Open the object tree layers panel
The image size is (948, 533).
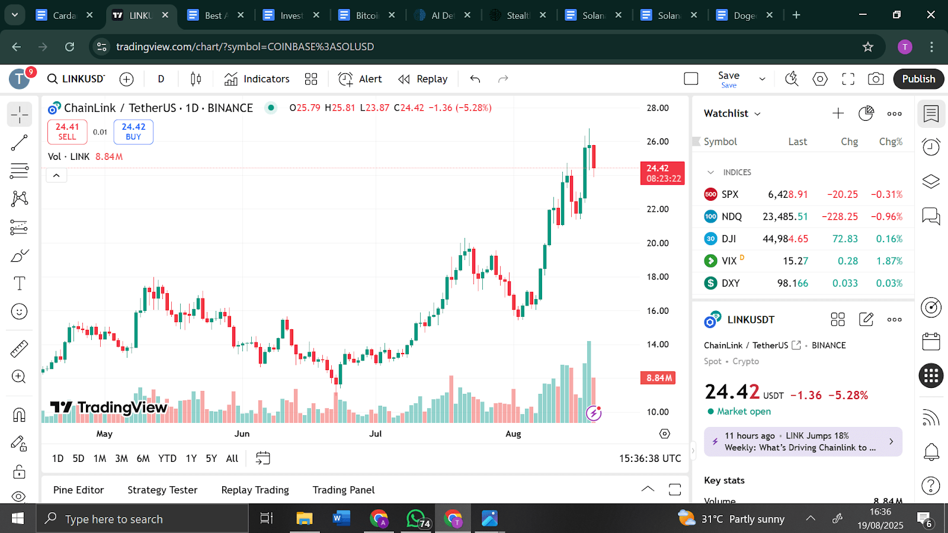(931, 181)
